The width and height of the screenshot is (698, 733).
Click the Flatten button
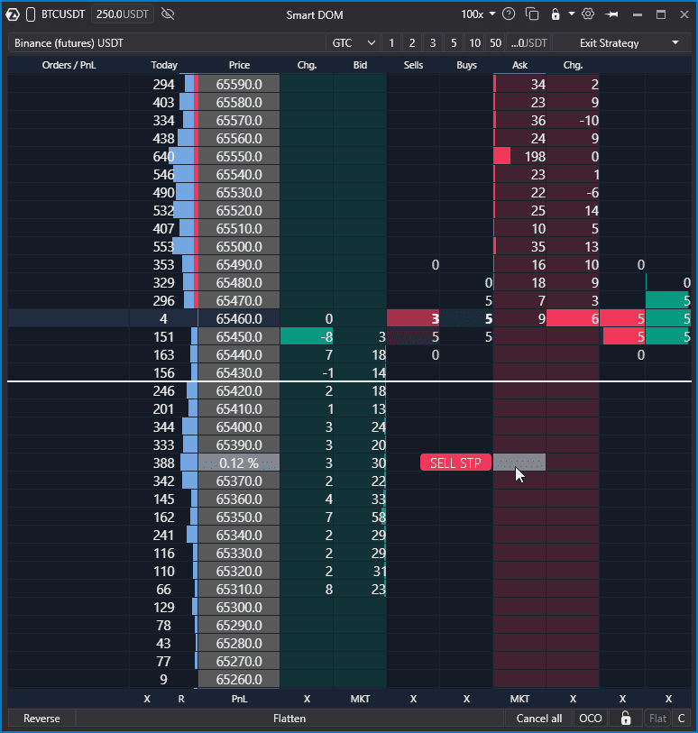(x=289, y=718)
